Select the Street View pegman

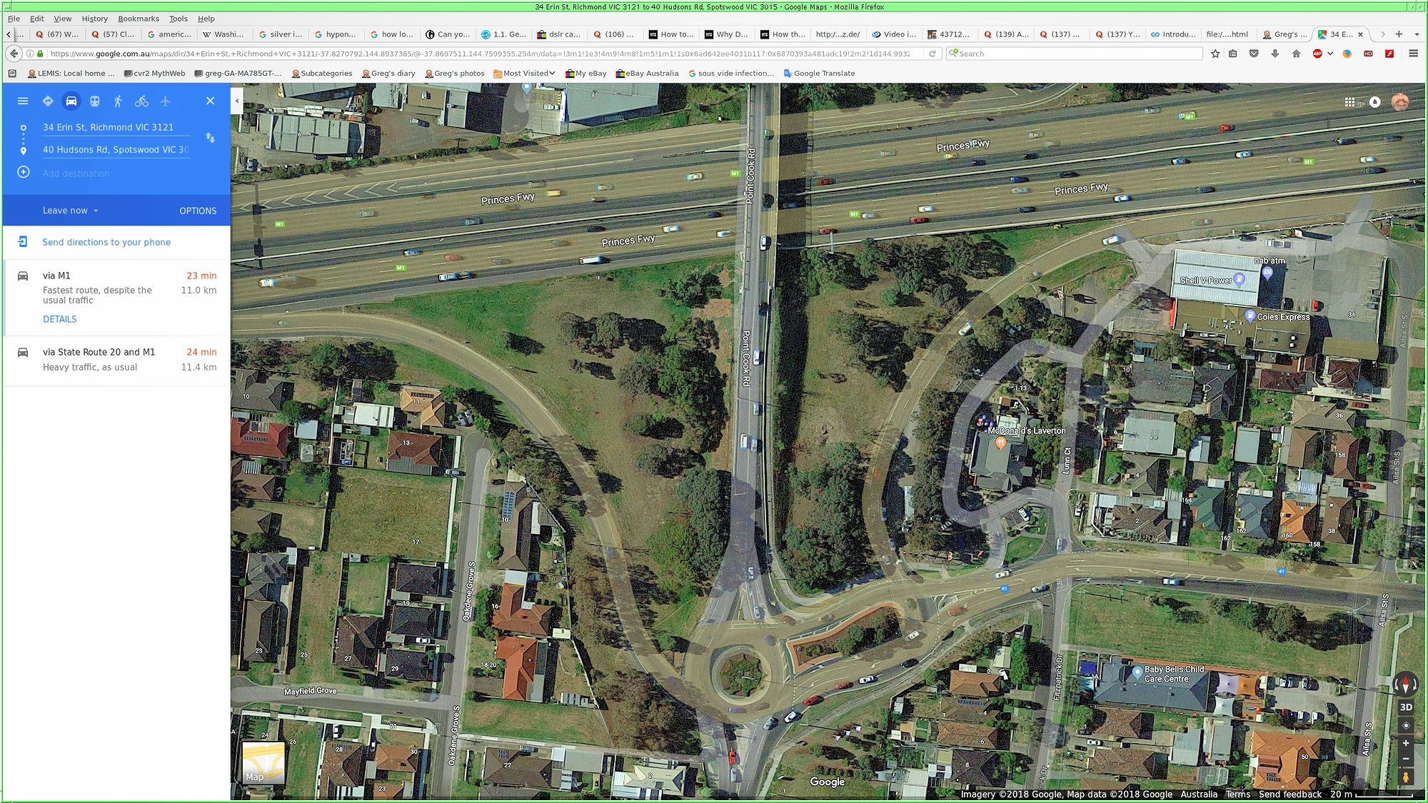click(1405, 777)
